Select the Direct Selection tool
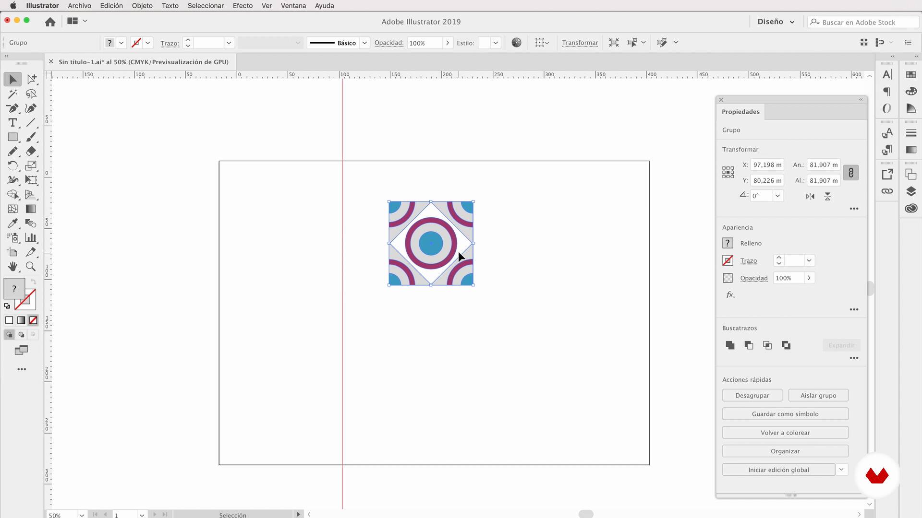 tap(31, 79)
